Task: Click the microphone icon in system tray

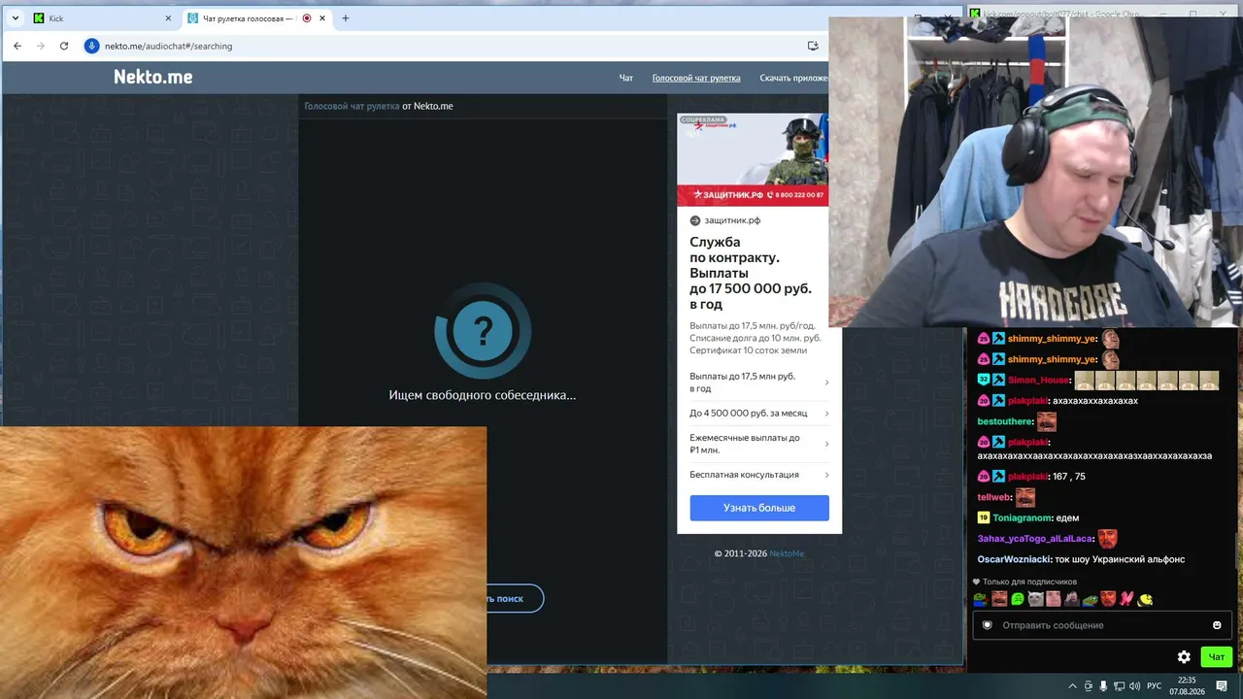Action: (x=1103, y=685)
